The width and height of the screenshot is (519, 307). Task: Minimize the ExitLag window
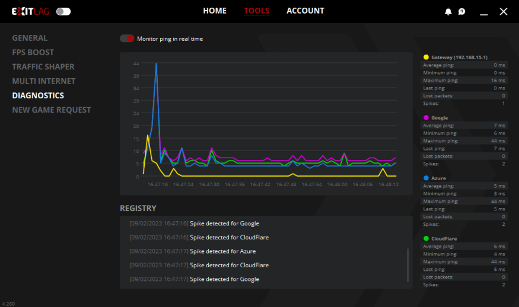[483, 14]
